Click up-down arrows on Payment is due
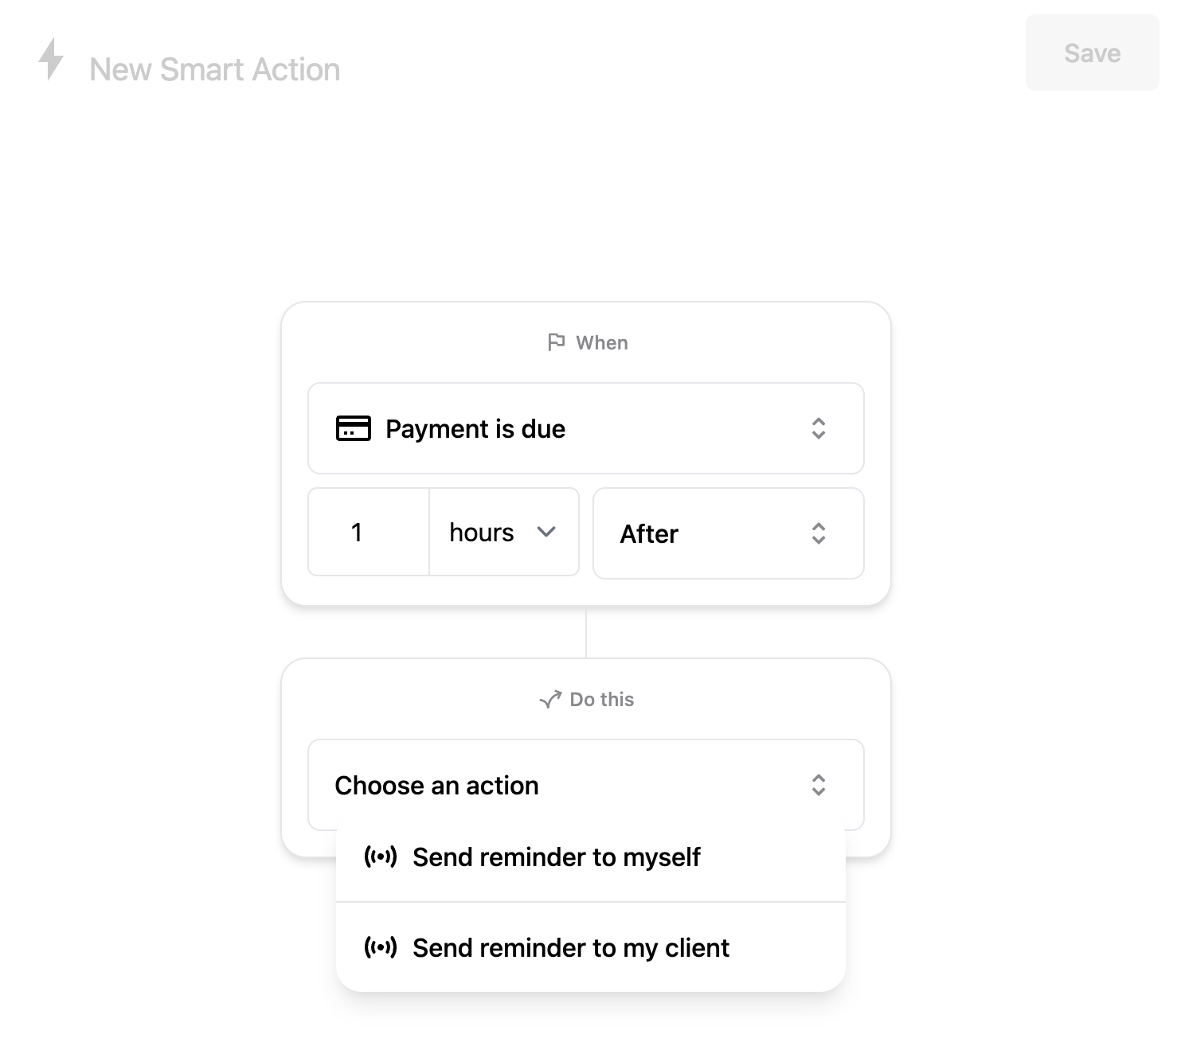Viewport: 1177px width, 1038px height. [819, 428]
